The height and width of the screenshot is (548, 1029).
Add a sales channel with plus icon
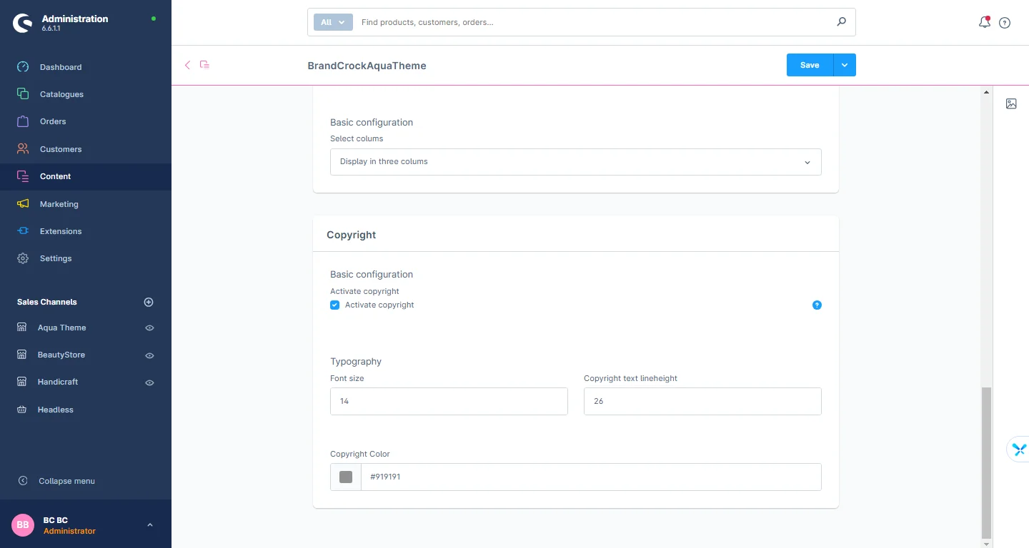click(x=149, y=302)
